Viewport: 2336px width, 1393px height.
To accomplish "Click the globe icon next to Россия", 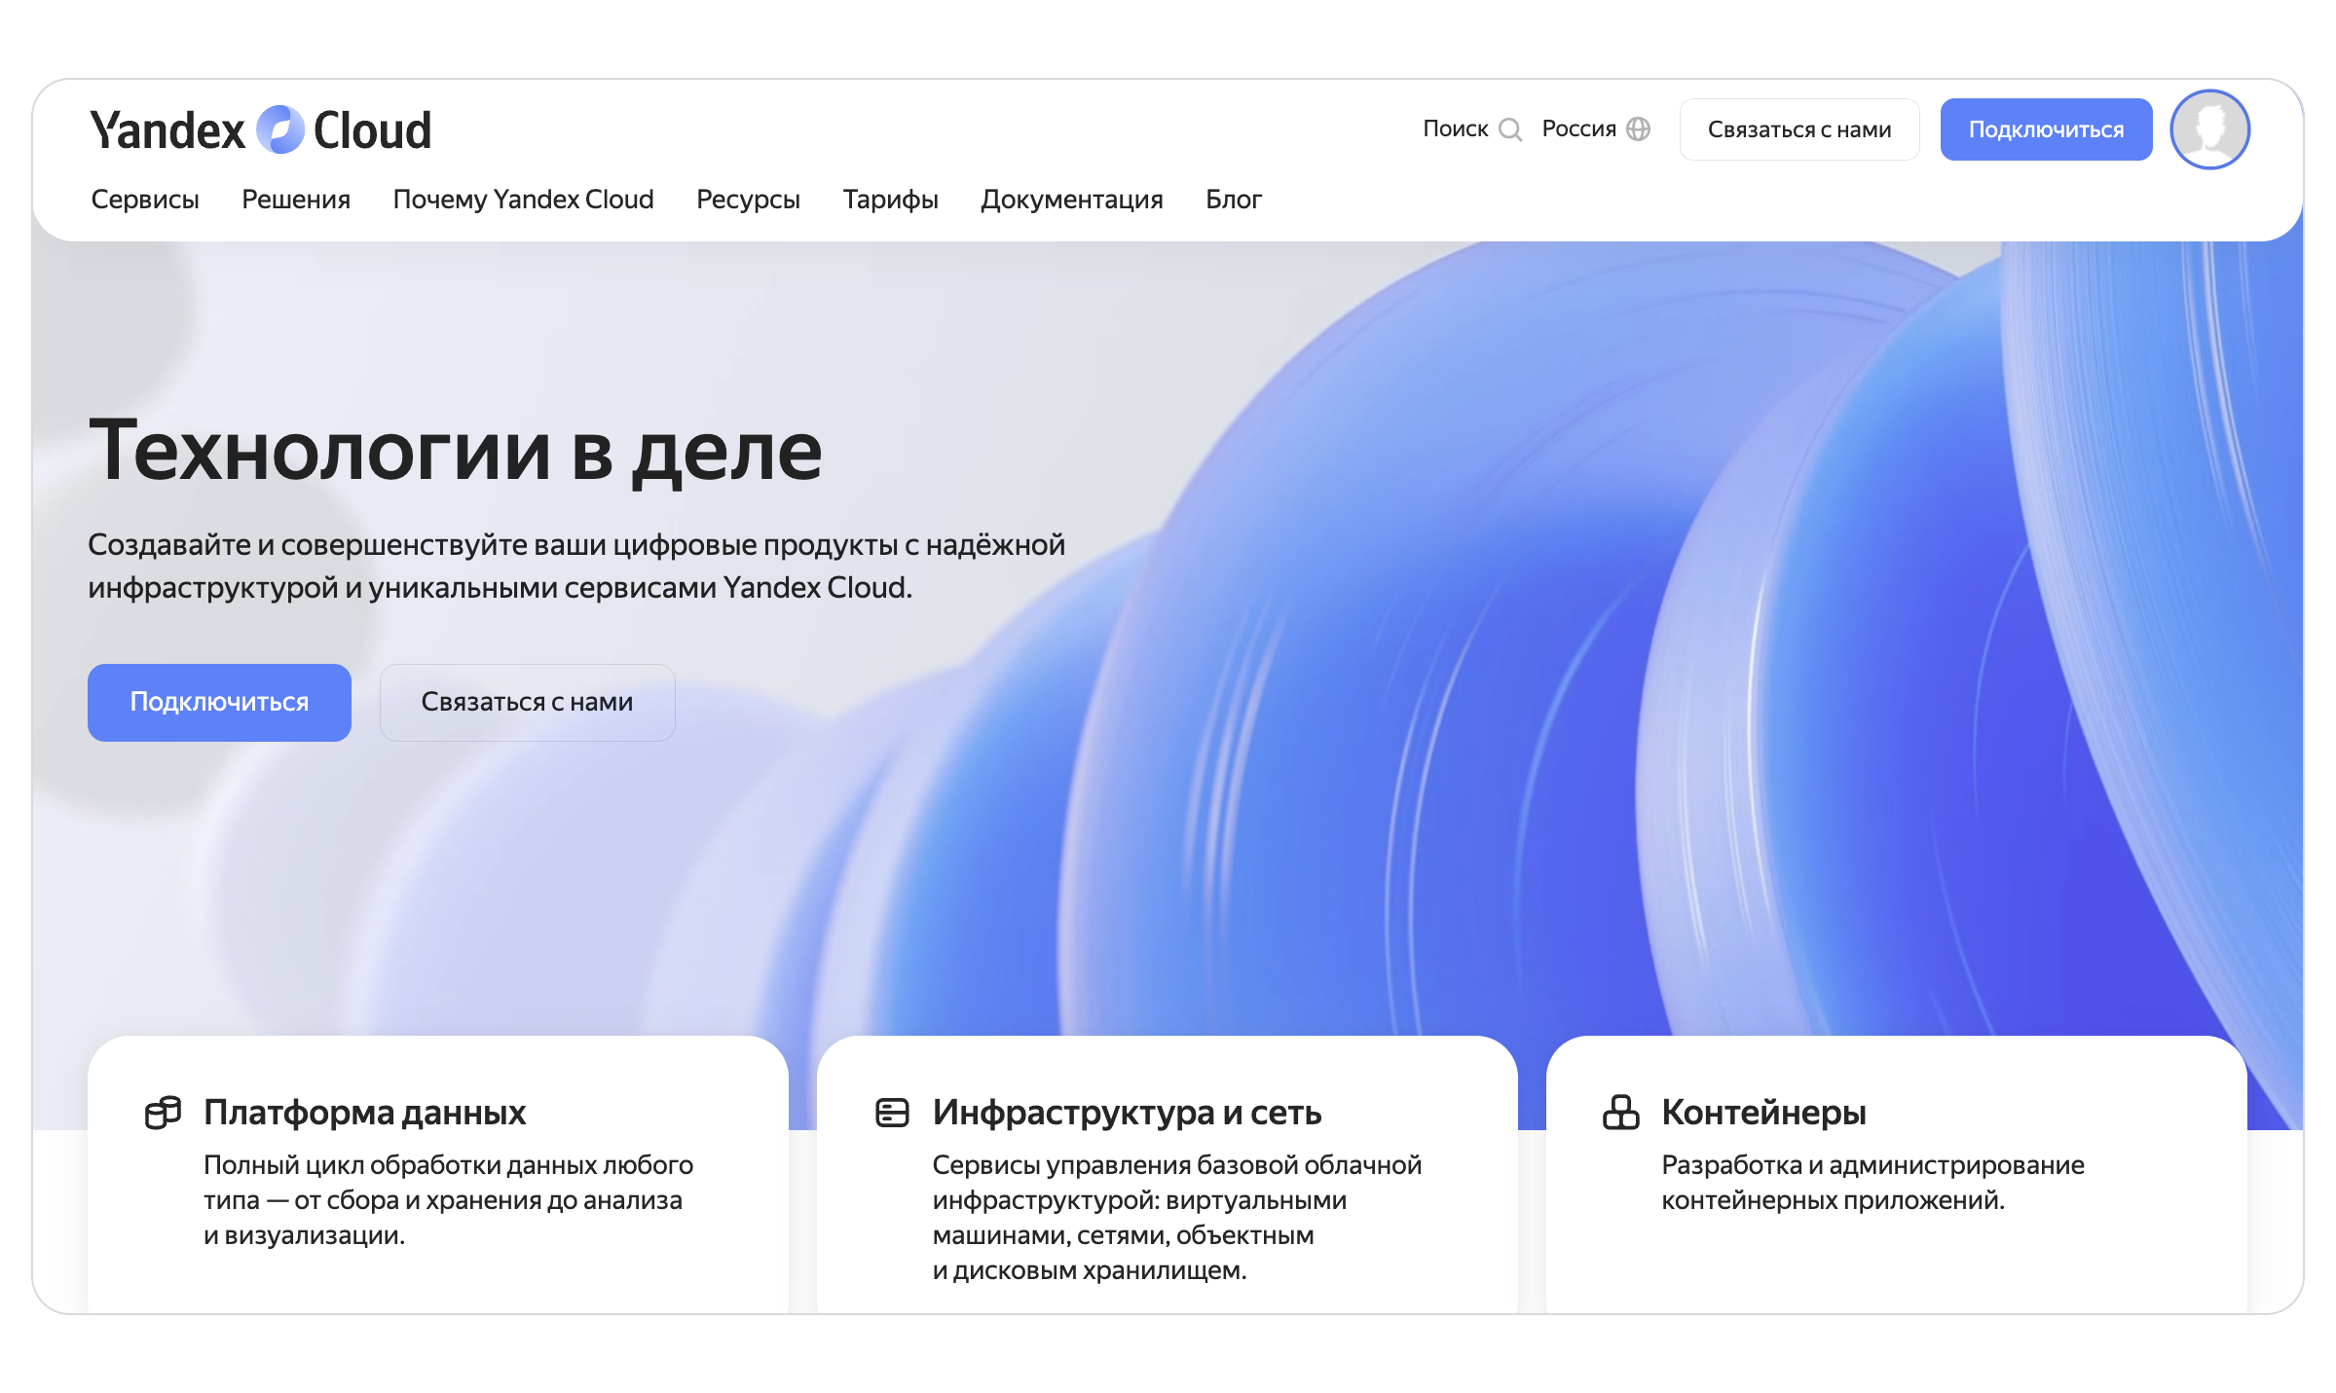I will point(1639,129).
